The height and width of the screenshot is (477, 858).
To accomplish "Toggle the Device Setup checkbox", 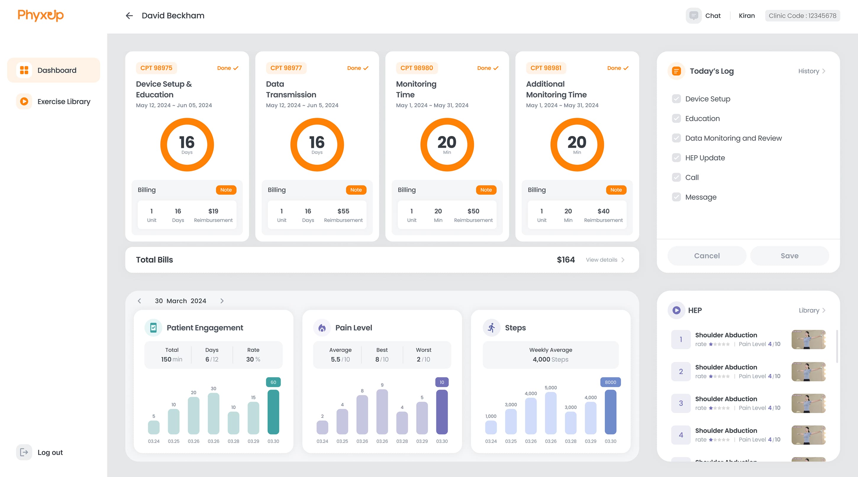I will [676, 99].
